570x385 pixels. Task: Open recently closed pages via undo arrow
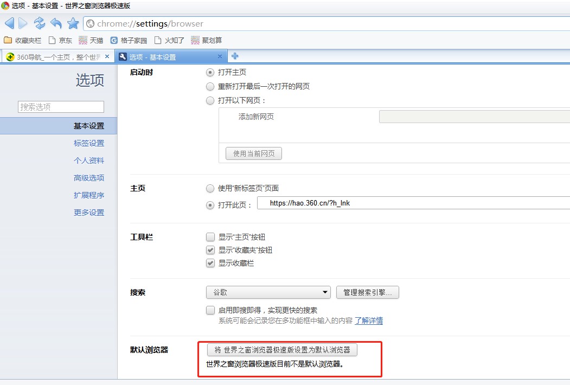pos(56,23)
